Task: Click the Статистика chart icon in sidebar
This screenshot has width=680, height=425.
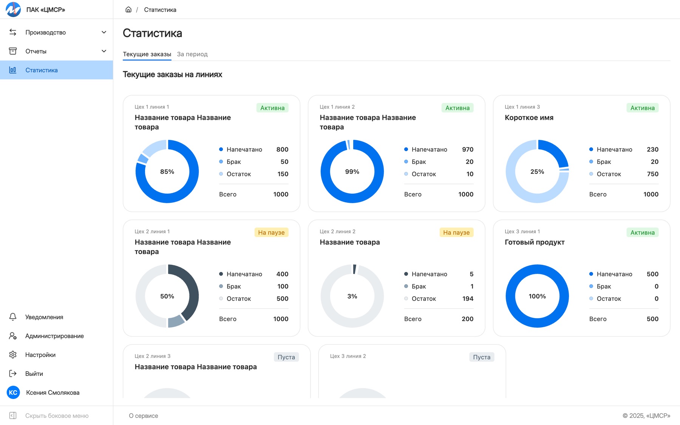Action: (x=13, y=70)
